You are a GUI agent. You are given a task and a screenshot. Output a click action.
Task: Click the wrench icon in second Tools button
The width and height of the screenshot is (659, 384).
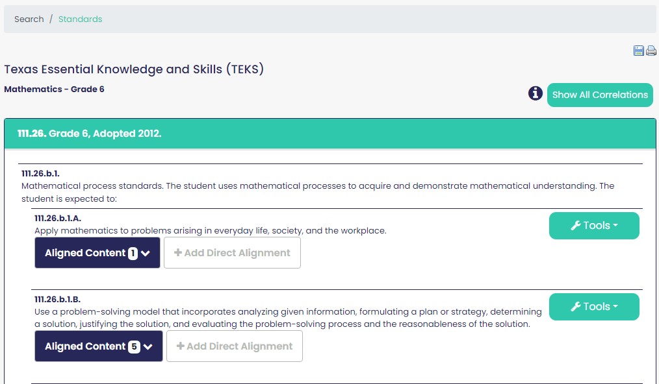click(576, 307)
